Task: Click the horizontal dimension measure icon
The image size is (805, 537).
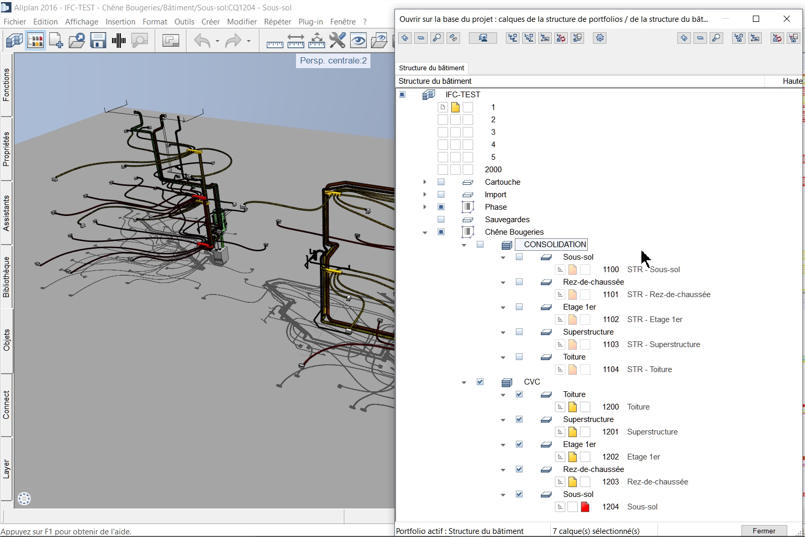Action: pos(296,41)
